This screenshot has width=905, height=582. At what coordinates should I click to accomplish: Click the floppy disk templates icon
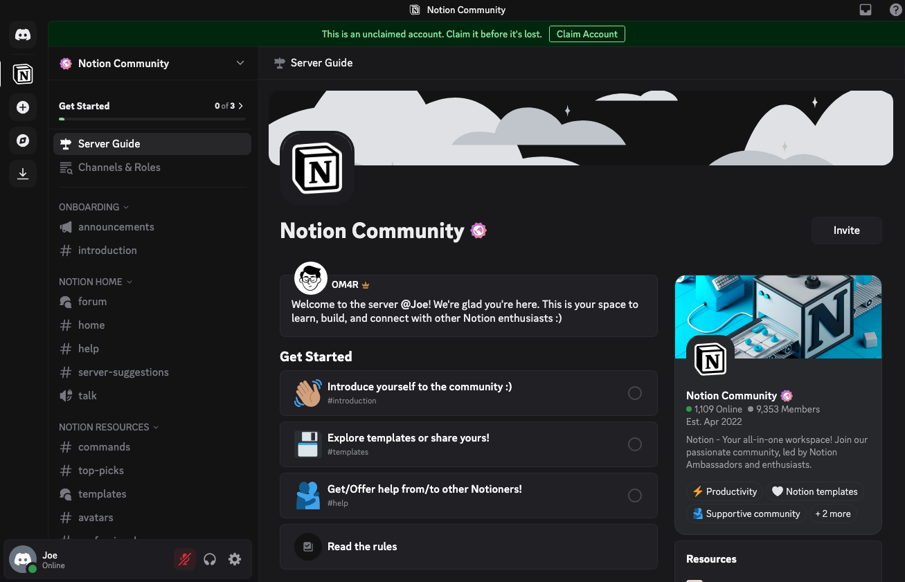[x=308, y=444]
